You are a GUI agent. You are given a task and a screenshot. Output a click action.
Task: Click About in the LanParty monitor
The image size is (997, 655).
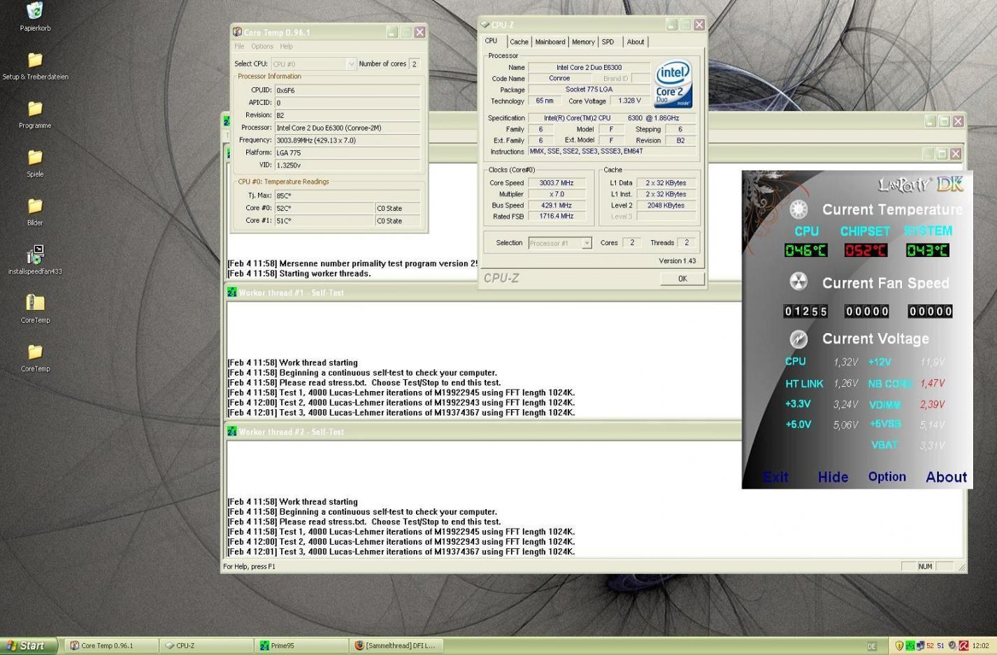(x=947, y=477)
